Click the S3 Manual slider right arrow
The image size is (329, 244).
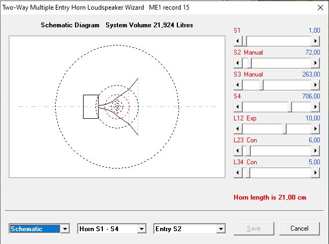pyautogui.click(x=315, y=85)
